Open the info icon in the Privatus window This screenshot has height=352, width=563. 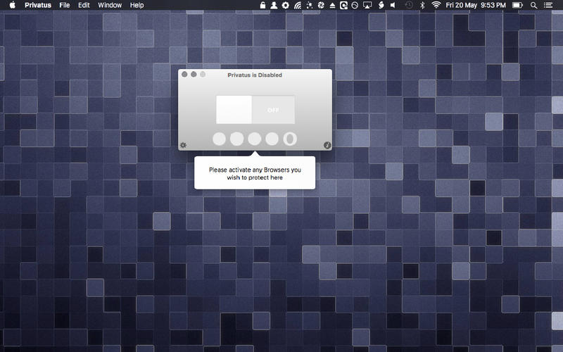click(x=327, y=145)
